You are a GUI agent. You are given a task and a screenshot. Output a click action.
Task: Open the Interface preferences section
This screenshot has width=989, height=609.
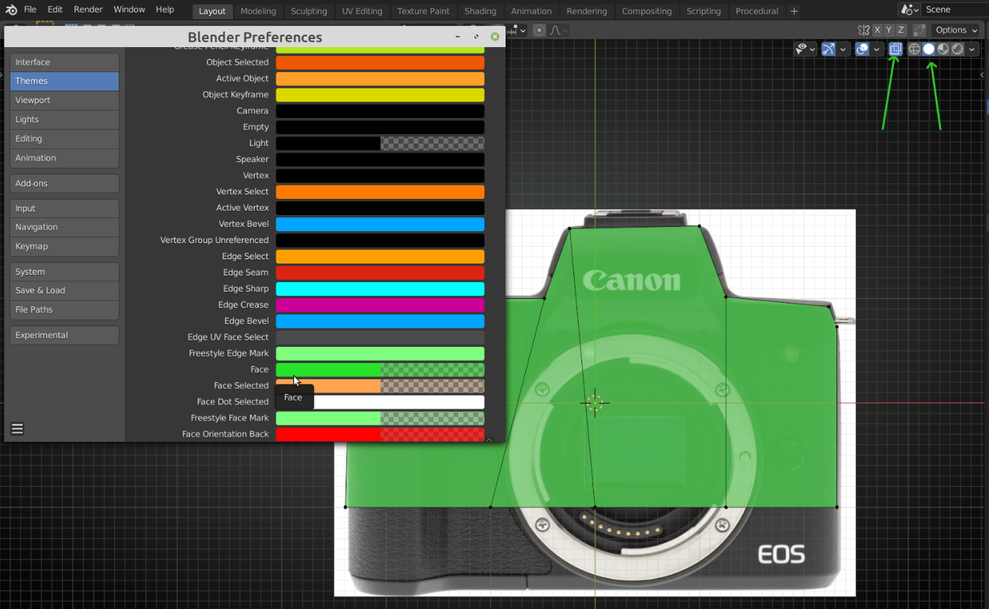click(64, 63)
